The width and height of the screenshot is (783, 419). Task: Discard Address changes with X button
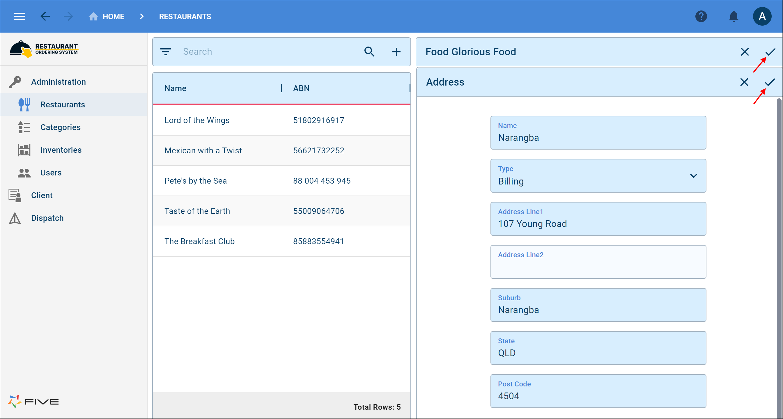tap(744, 82)
